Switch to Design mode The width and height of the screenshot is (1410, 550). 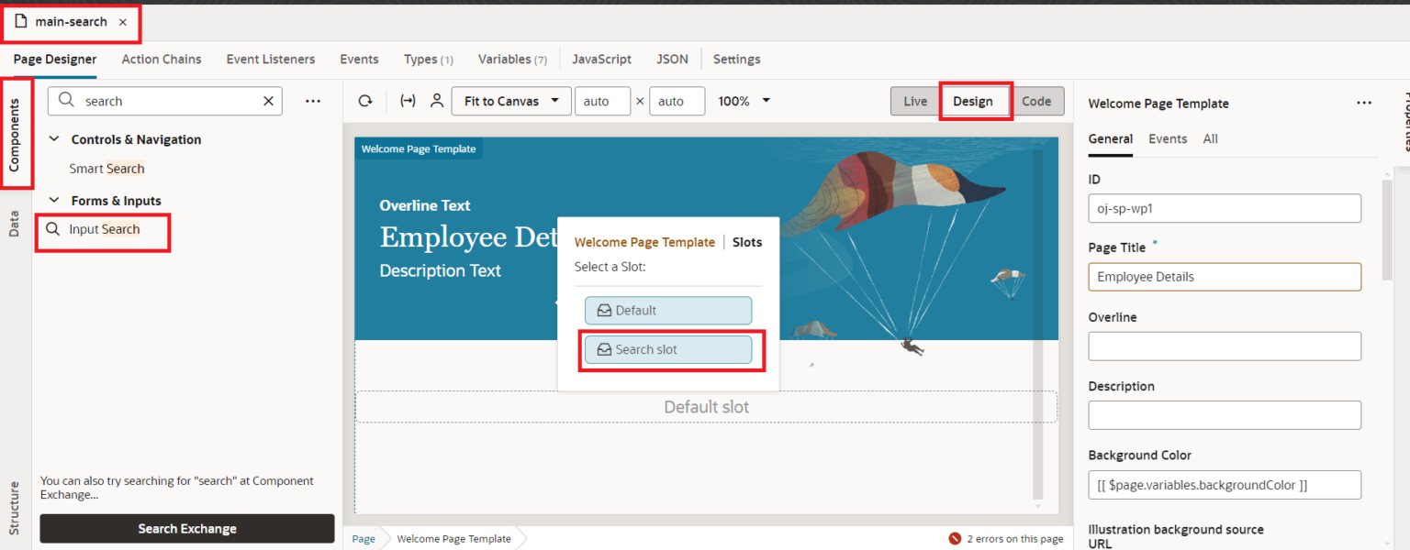coord(973,101)
